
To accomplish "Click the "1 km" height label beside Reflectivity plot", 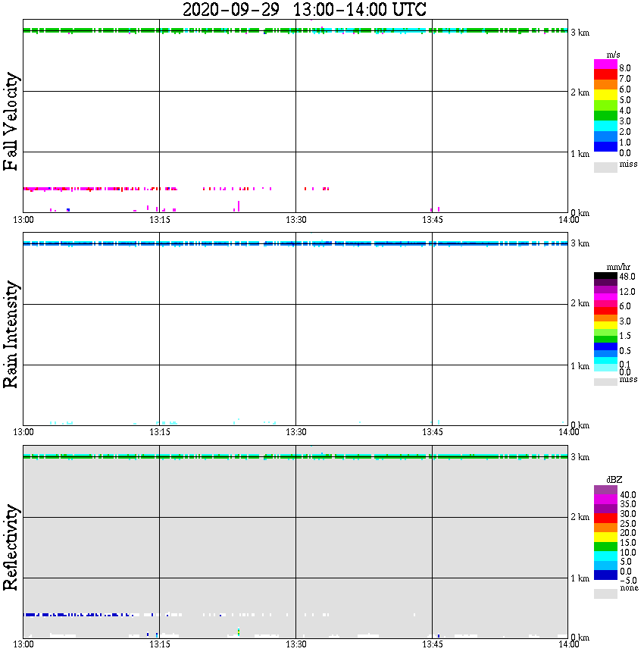I will 580,578.
